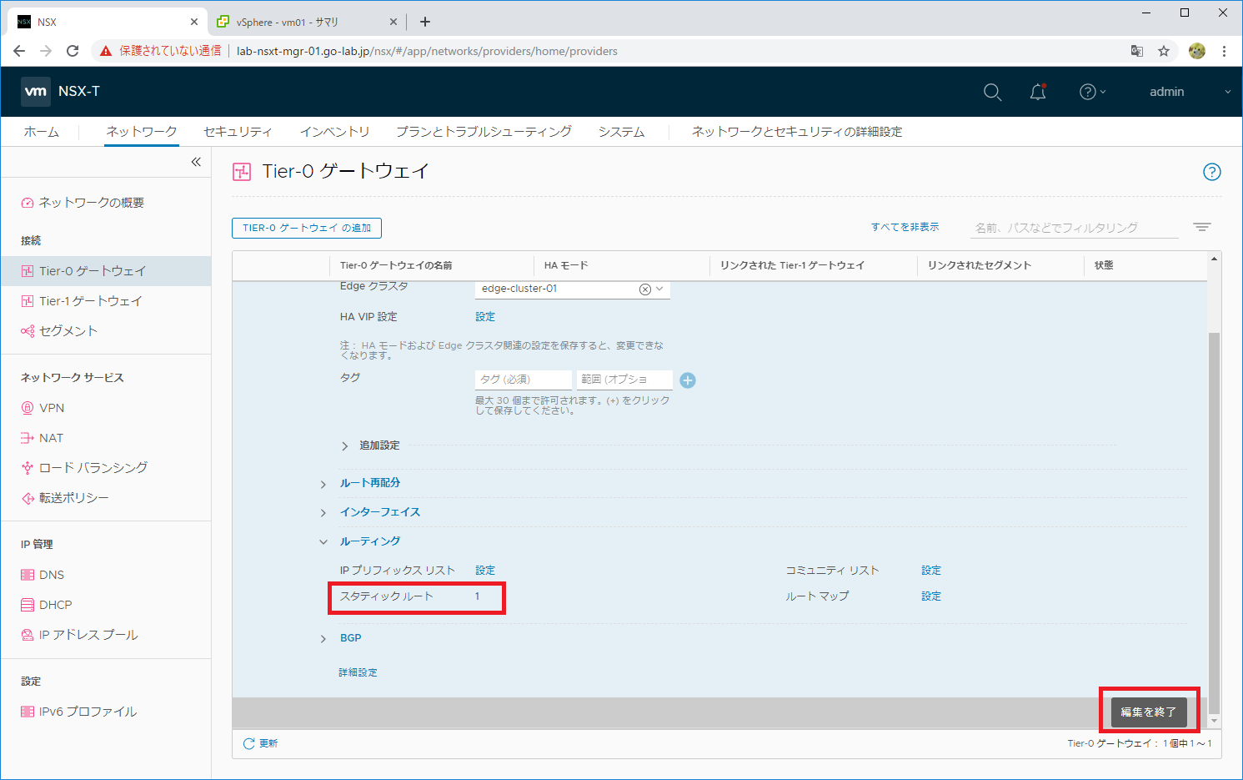Bookmark this page with star icon
1243x780 pixels.
click(x=1164, y=51)
